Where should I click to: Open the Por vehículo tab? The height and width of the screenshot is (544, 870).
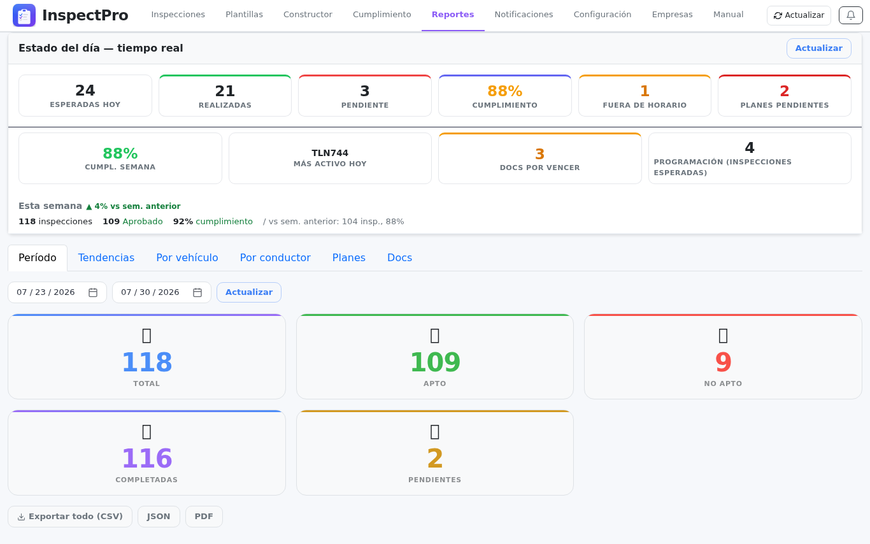pyautogui.click(x=187, y=258)
